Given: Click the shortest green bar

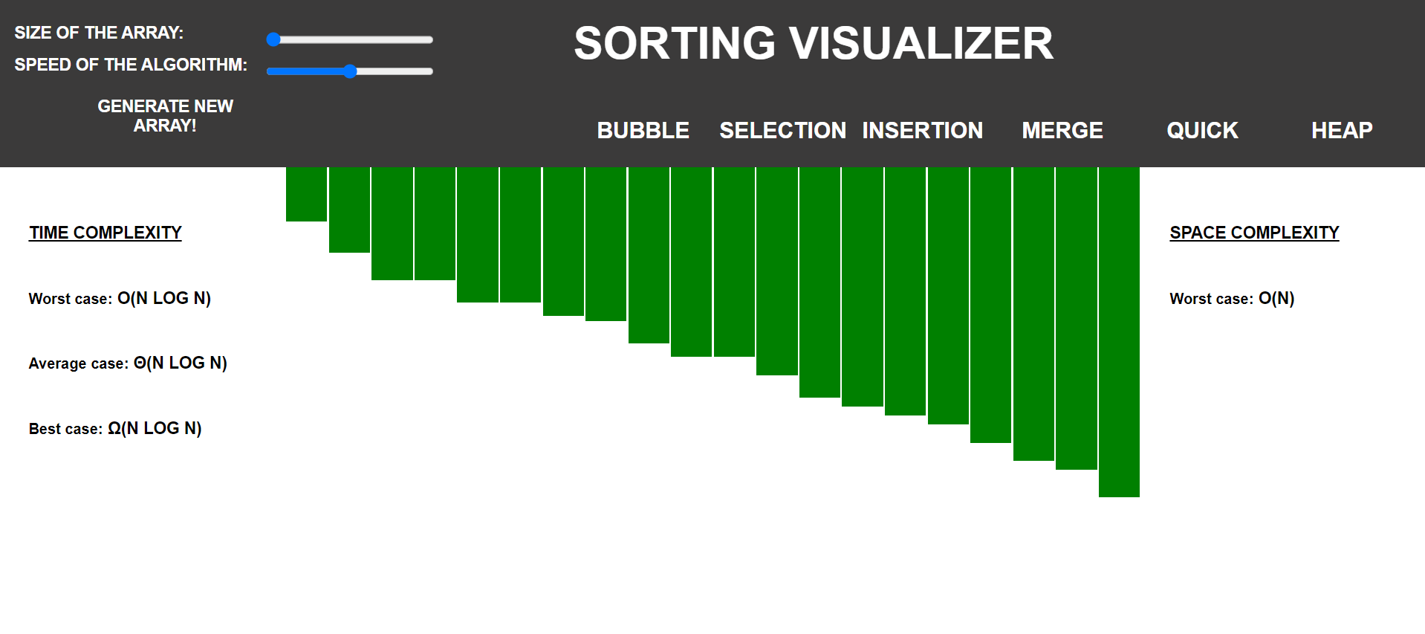Looking at the screenshot, I should (306, 194).
